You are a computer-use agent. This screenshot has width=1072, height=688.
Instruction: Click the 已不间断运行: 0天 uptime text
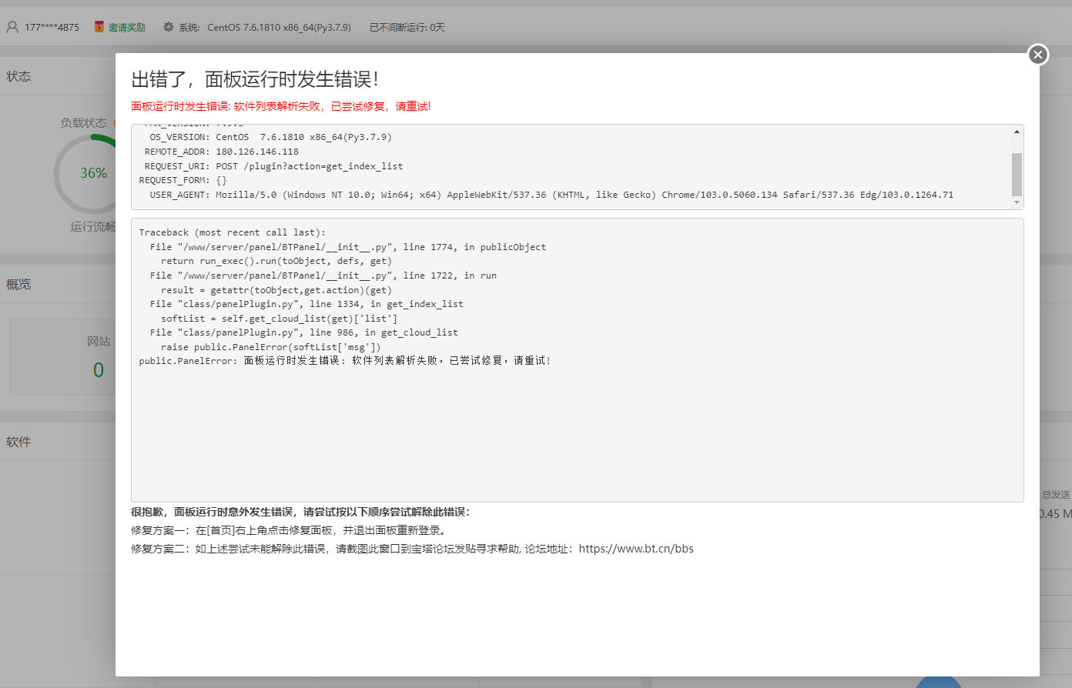click(407, 27)
